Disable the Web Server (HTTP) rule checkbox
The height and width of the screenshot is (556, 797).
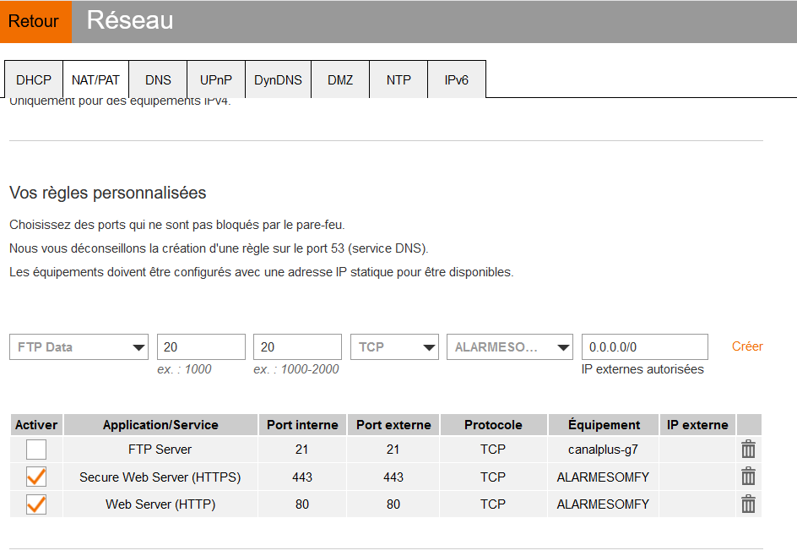(x=36, y=504)
